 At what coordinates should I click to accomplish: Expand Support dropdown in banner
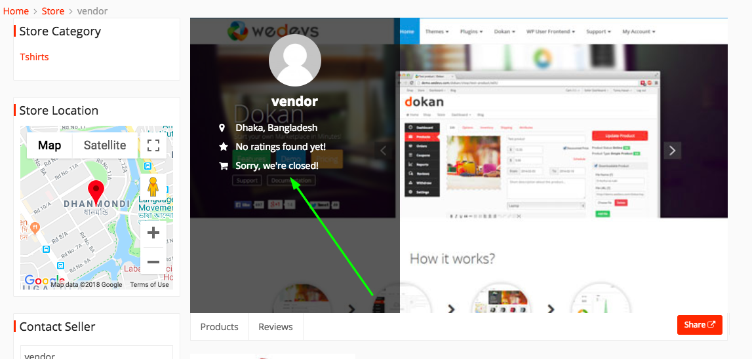coord(599,31)
